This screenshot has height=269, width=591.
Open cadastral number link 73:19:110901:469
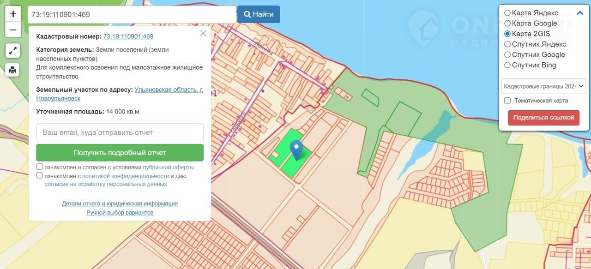[128, 36]
